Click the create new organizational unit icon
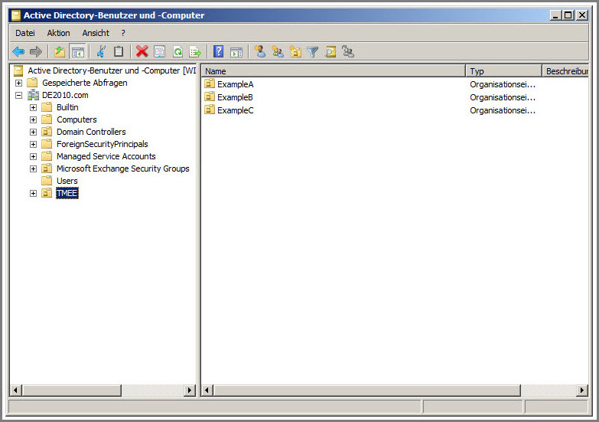Image resolution: width=599 pixels, height=422 pixels. 295,52
